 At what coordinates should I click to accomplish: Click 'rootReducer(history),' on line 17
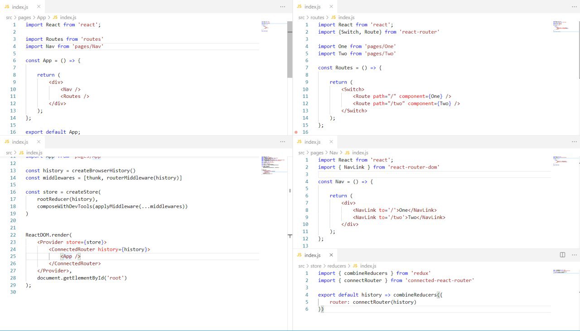coord(68,199)
